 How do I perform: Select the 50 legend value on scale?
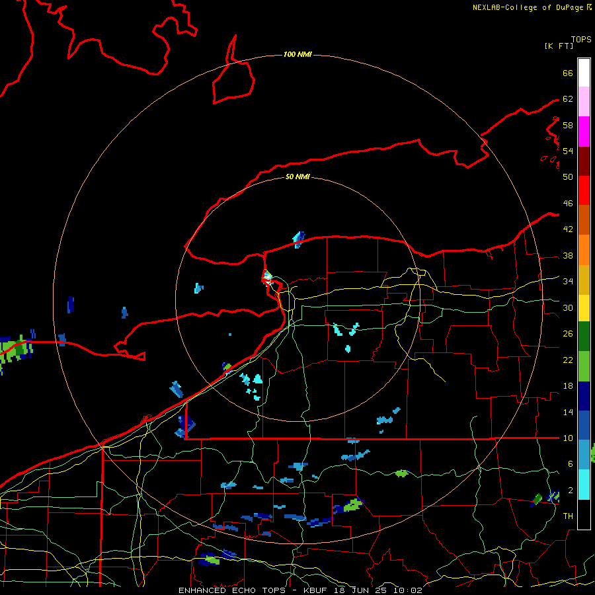click(568, 177)
